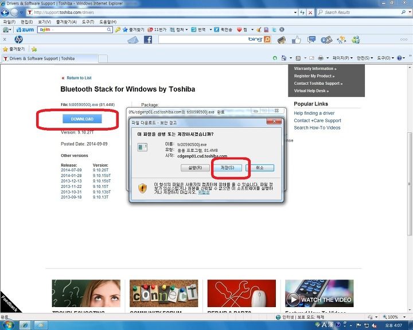The width and height of the screenshot is (413, 330).
Task: Click the mail envelope toolbar icon
Action: pyautogui.click(x=133, y=40)
